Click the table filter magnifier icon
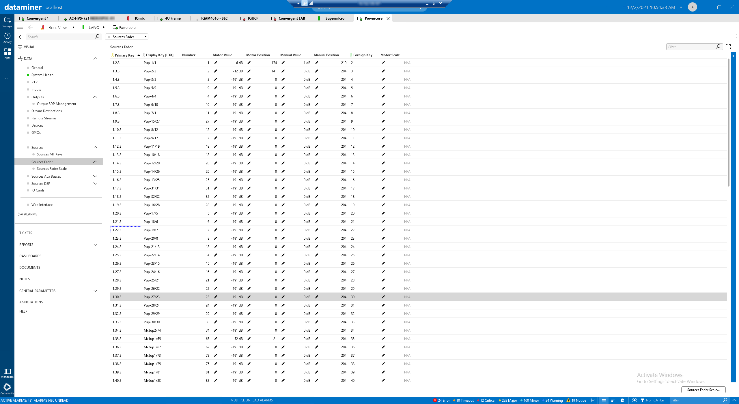 tap(718, 47)
